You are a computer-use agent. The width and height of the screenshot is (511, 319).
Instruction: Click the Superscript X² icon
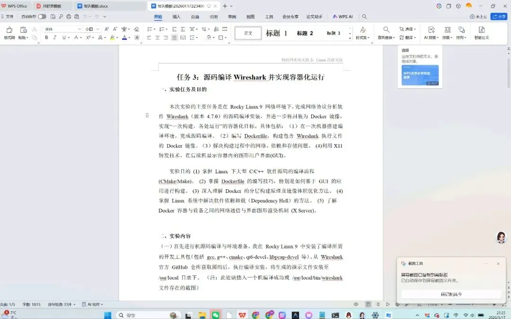[88, 37]
